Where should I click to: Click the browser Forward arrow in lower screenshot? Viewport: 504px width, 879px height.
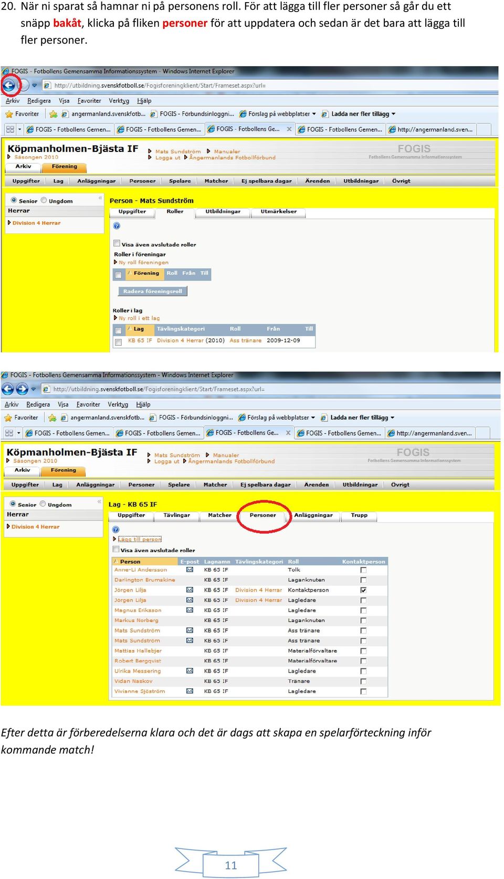coord(22,389)
